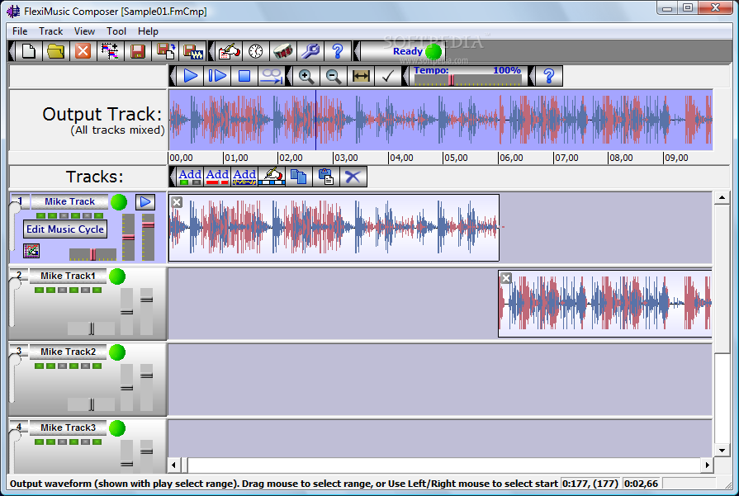Image resolution: width=739 pixels, height=496 pixels.
Task: Collapse the file toolbar with its left grip arrow
Action: coord(12,51)
